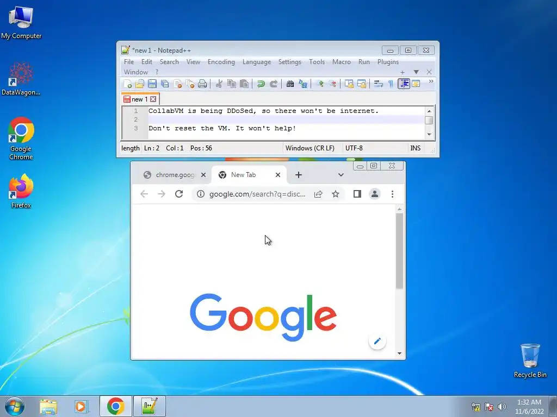Viewport: 557px width, 417px height.
Task: Open the Search menu in Notepad++
Action: tap(169, 62)
